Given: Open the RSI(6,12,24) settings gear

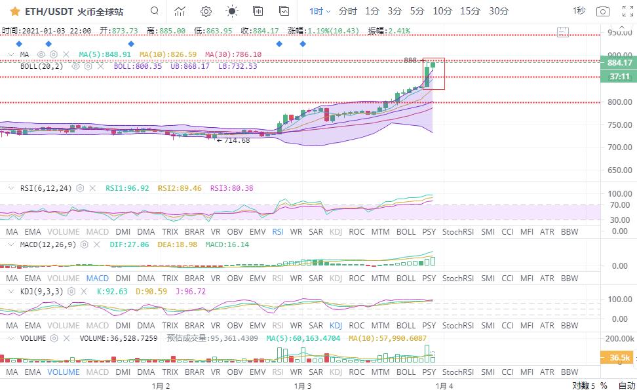Looking at the screenshot, I should 80,188.
